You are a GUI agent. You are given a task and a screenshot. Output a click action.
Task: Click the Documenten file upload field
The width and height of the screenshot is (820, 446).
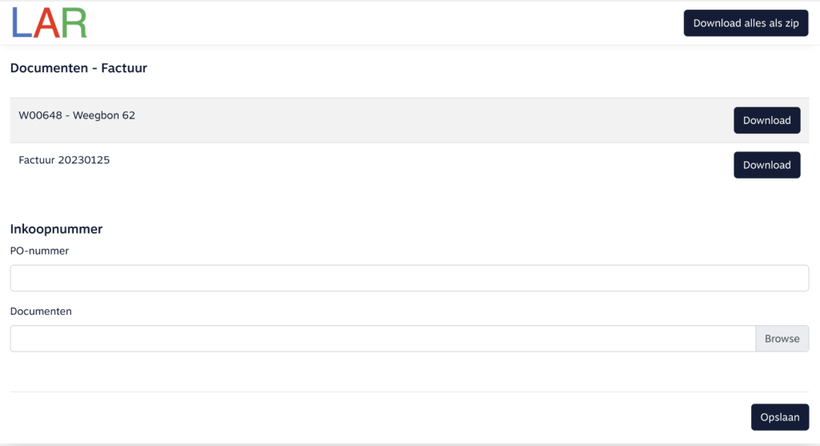point(383,339)
